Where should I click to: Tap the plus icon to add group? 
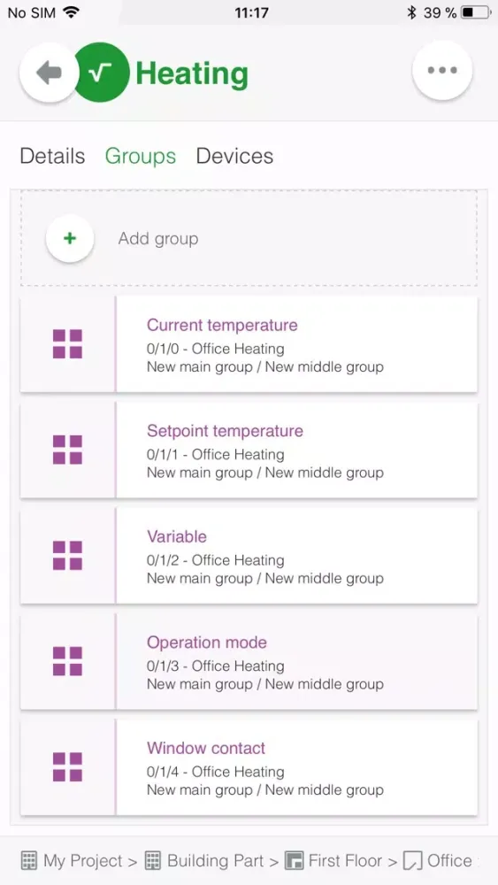(69, 239)
